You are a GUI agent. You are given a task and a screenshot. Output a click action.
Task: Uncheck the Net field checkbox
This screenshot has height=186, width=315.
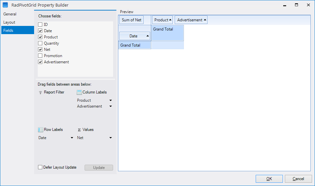[x=40, y=50]
